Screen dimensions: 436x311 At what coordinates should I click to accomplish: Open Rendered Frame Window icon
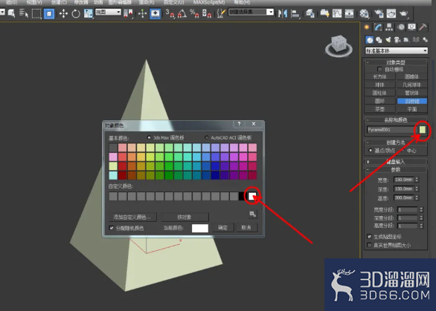(x=391, y=13)
